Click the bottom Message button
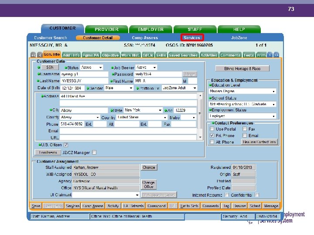 271,206
